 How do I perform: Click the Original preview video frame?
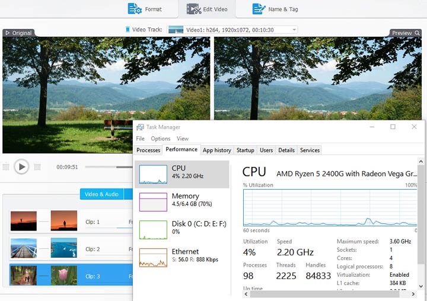(x=106, y=95)
